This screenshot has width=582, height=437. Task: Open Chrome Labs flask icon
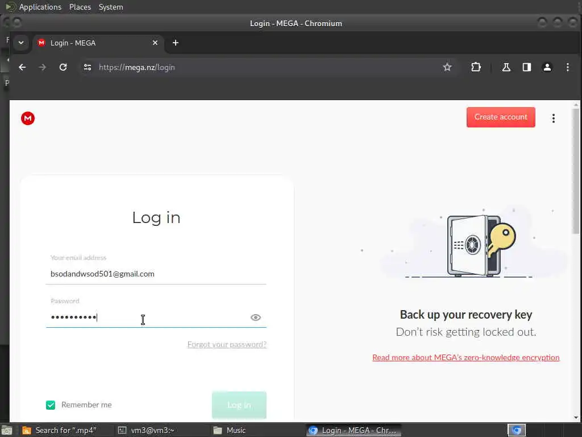click(x=506, y=67)
